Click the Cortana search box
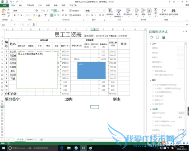The height and width of the screenshot is (151, 189). point(32,148)
